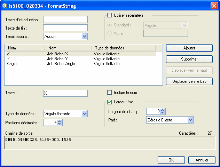Screen dimensions: 220x167
Task: Click the FormatString title bar app icon
Action: tap(5, 6)
